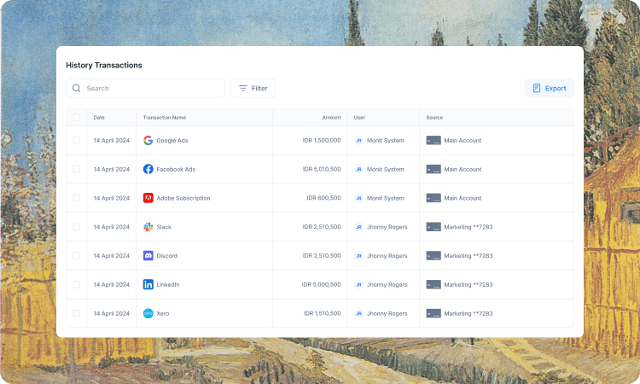Click the Xero logo icon
The height and width of the screenshot is (384, 640).
(x=148, y=313)
